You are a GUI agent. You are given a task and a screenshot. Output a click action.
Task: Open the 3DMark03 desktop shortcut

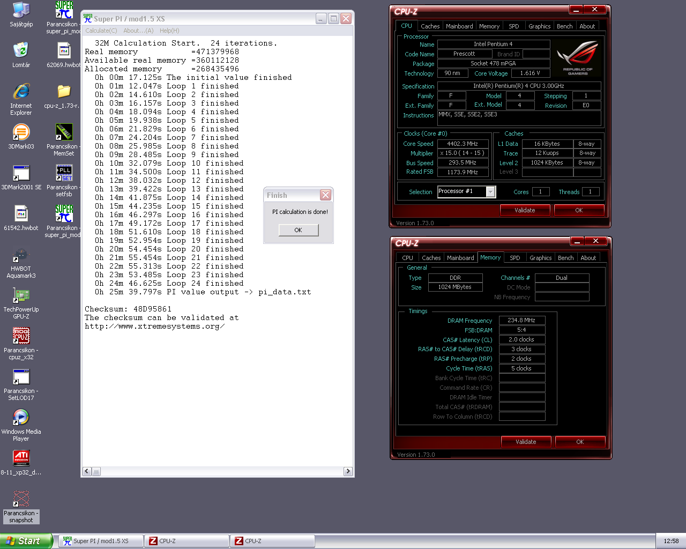pyautogui.click(x=21, y=136)
